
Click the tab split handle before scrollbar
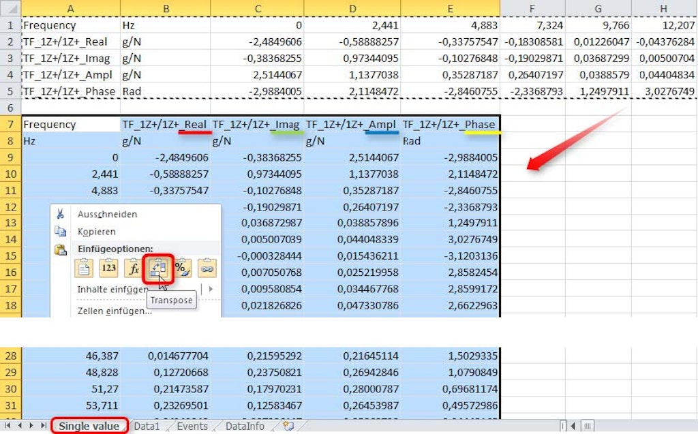(563, 427)
